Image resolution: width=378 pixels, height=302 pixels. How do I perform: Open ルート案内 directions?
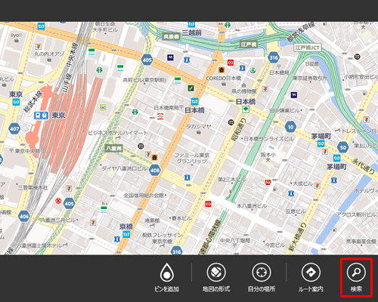click(x=311, y=273)
